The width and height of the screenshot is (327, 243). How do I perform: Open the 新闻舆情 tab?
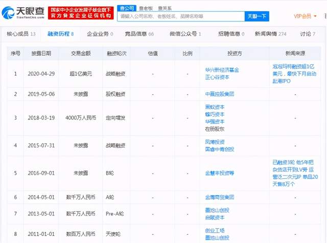(x=270, y=34)
